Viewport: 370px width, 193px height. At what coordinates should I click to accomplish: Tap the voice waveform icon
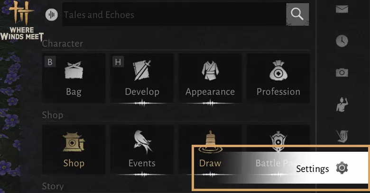[51, 15]
